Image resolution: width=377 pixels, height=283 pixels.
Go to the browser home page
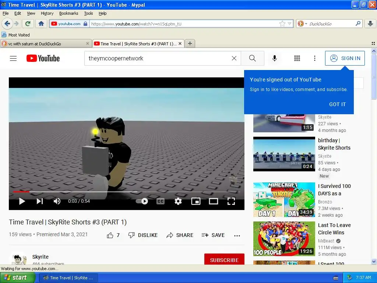coord(41,24)
